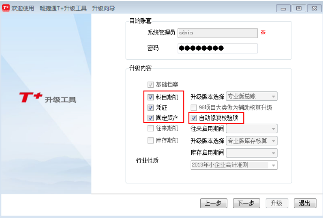Go back with the 上一步 button

pos(214,203)
